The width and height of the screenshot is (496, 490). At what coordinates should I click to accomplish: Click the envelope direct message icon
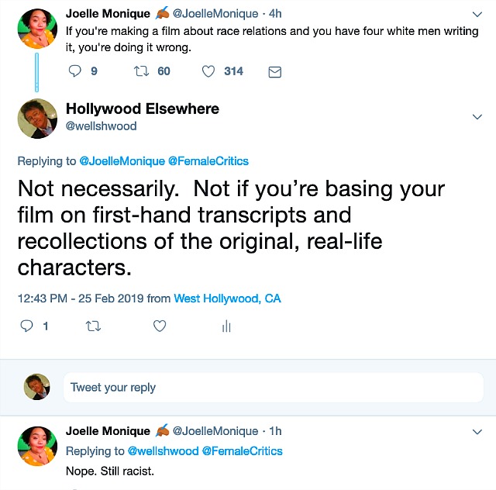pos(274,71)
